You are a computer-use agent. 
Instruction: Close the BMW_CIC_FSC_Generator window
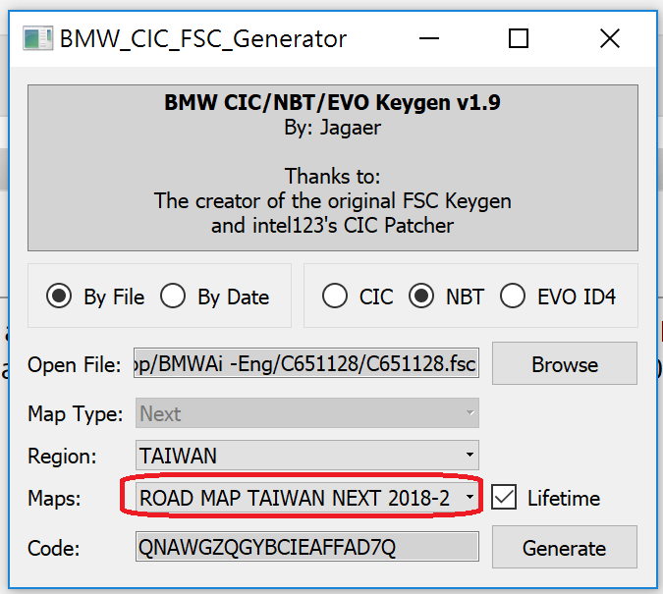[610, 38]
